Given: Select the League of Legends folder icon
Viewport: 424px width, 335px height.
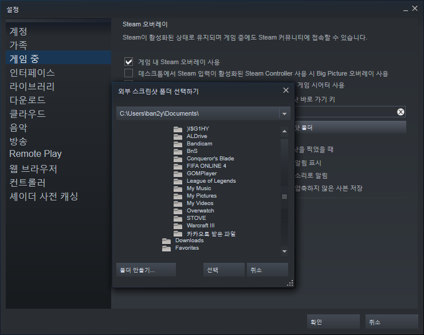Looking at the screenshot, I should pos(178,181).
